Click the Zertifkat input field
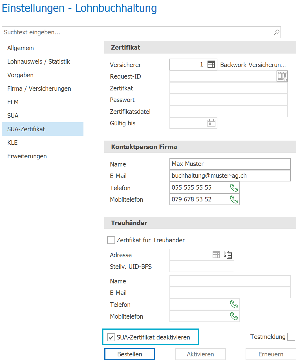Screen dimensions: 300x364 pos(229,88)
